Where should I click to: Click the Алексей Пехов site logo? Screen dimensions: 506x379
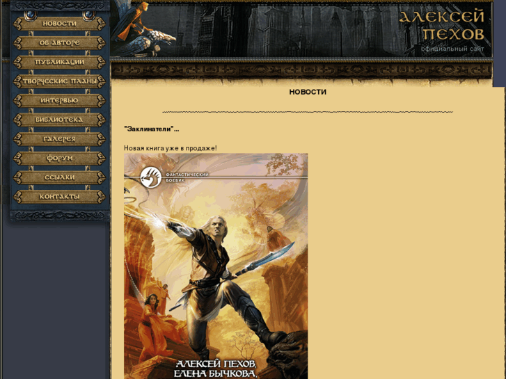click(442, 25)
